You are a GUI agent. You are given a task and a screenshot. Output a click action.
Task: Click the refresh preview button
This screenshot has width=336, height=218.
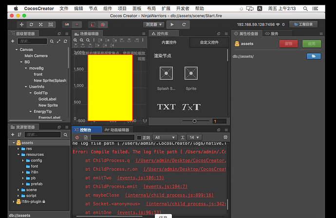pos(184,25)
